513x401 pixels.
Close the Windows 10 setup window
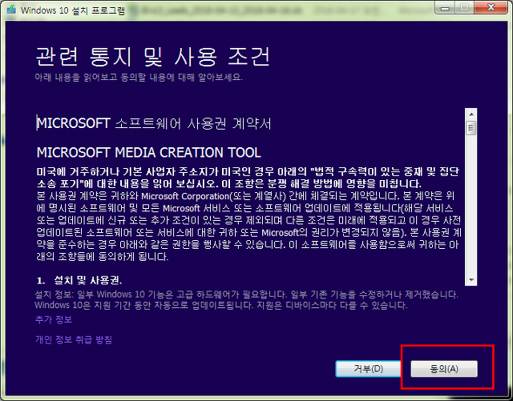pos(491,8)
